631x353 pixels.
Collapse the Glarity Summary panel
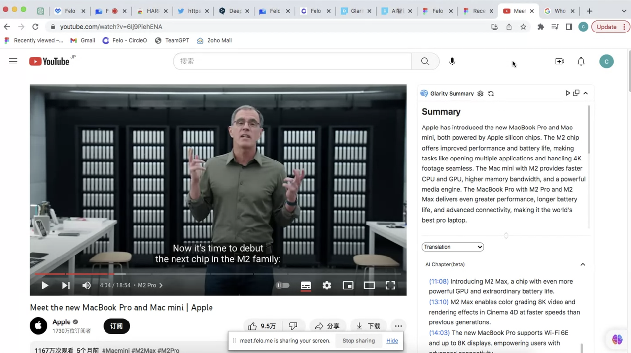coord(585,93)
